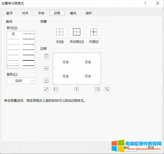Add diagonal down border line
This screenshot has height=154, width=164.
(107, 89)
